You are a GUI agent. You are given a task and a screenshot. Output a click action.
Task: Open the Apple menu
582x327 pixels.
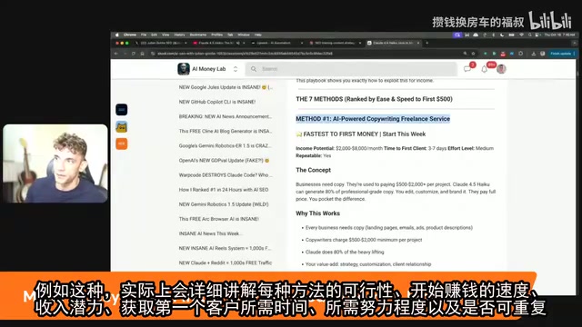(117, 35)
